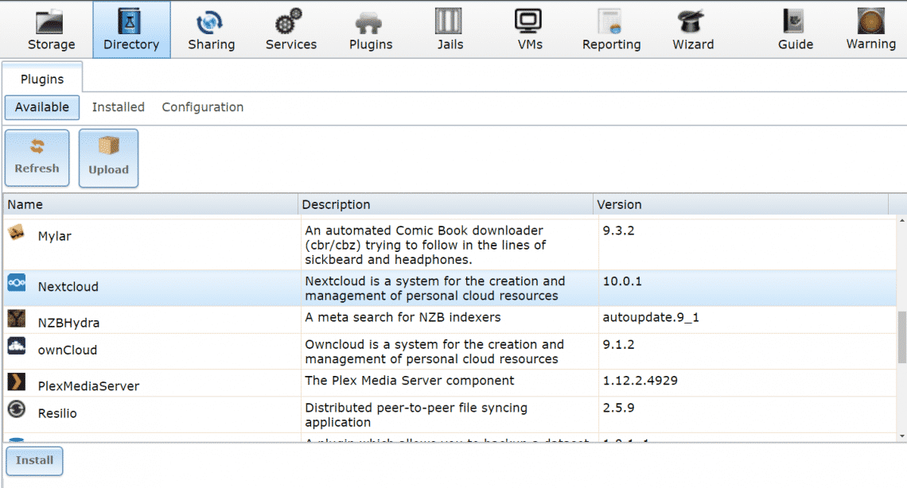Click the Upload plugin button
The width and height of the screenshot is (907, 488).
(x=109, y=158)
